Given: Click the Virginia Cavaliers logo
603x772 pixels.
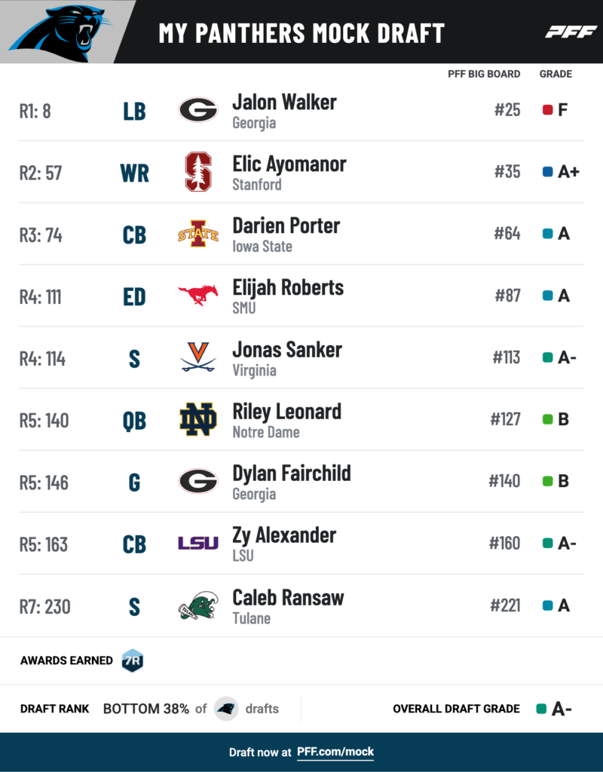Looking at the screenshot, I should click(x=198, y=357).
